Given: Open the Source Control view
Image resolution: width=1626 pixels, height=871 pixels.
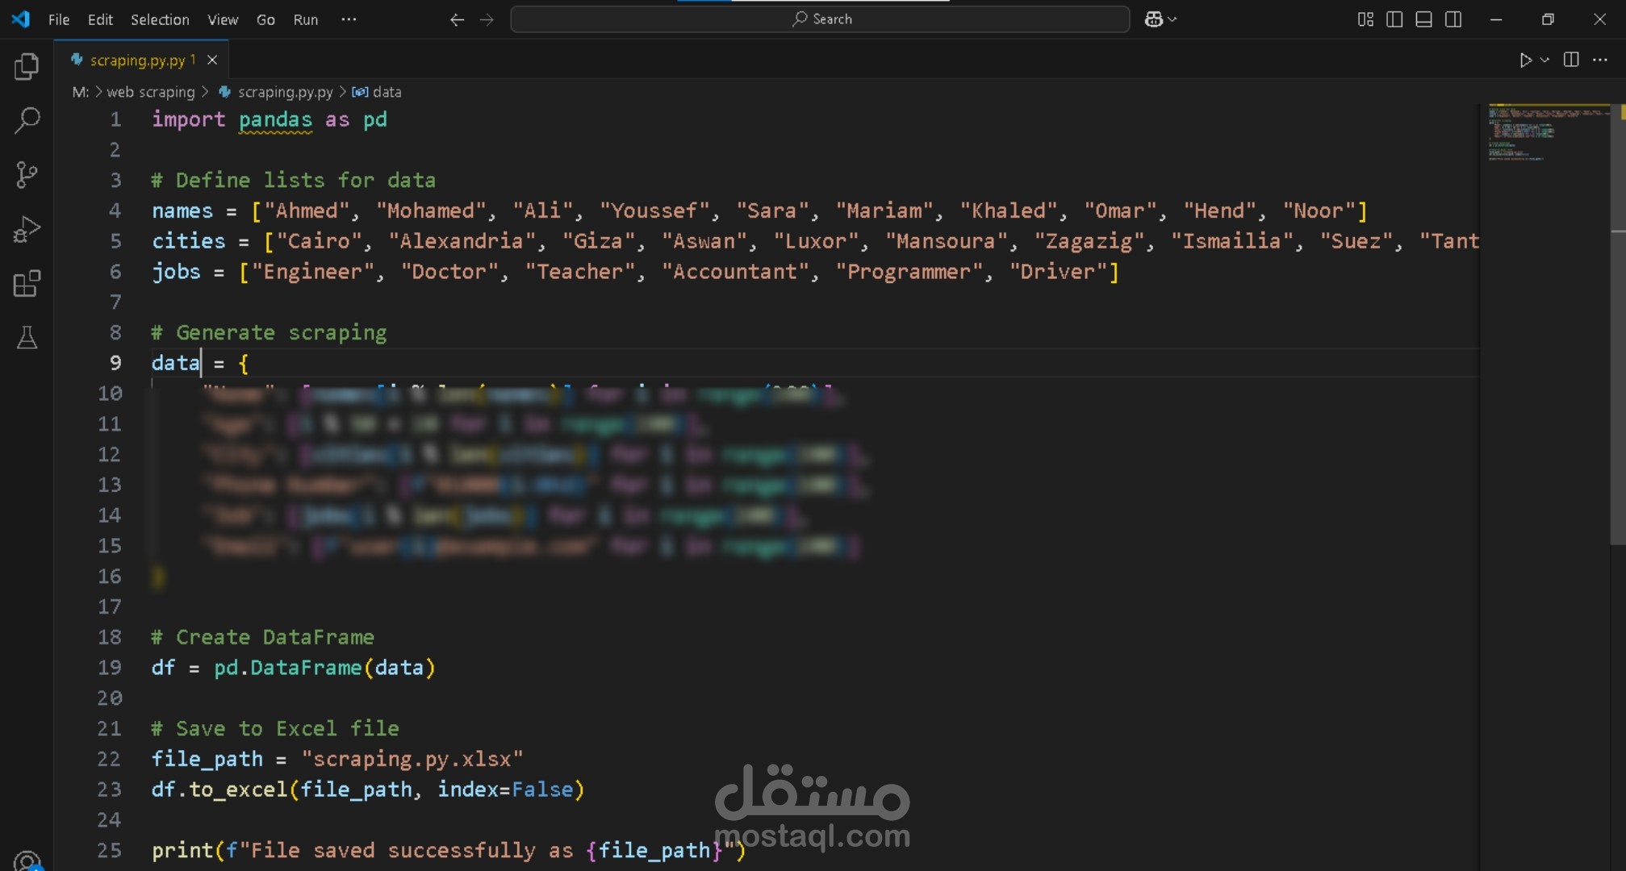Looking at the screenshot, I should 27,175.
